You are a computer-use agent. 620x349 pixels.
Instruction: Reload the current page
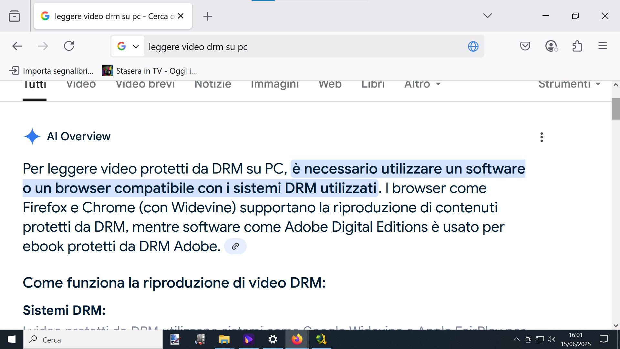69,46
